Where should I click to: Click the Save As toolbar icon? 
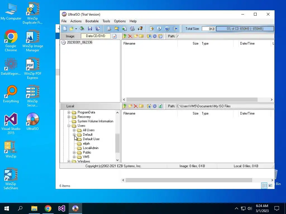[x=98, y=29]
